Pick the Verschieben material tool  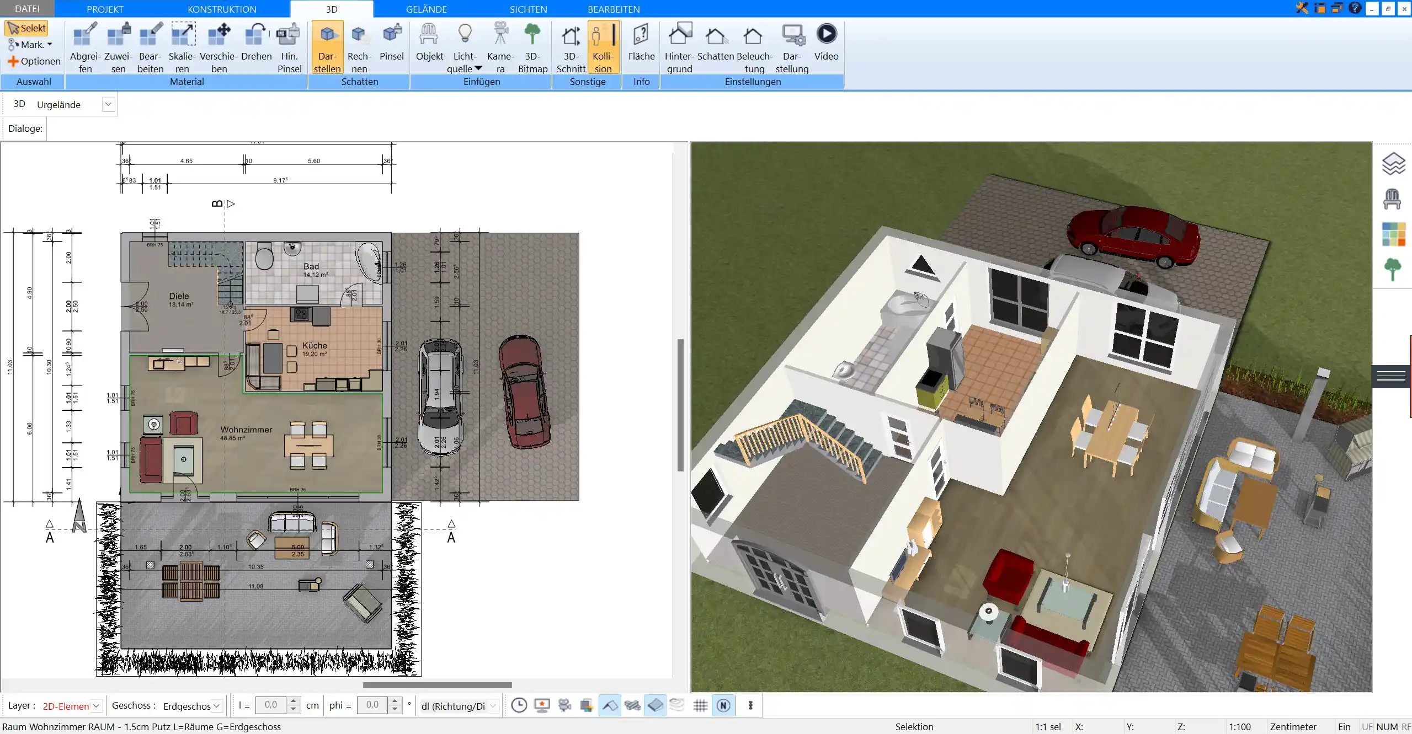(219, 47)
